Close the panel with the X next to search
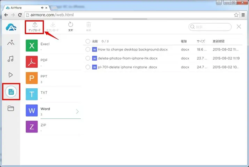249x167 pixels. click(239, 27)
